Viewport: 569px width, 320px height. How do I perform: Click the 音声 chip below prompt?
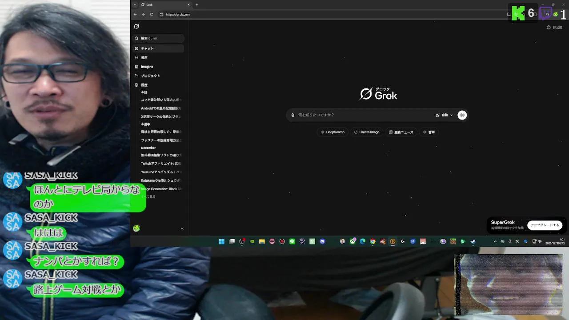pyautogui.click(x=429, y=132)
